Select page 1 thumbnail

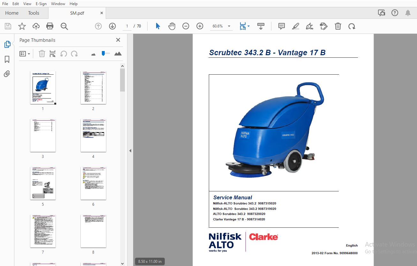tap(43, 87)
